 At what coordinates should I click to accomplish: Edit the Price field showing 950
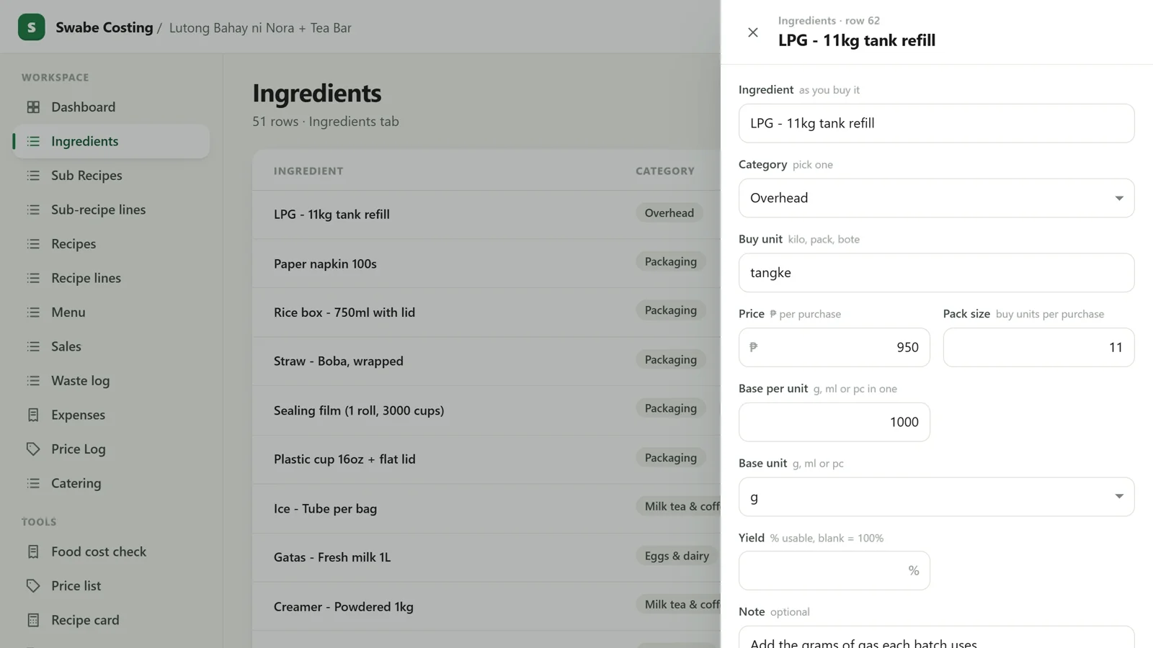834,348
